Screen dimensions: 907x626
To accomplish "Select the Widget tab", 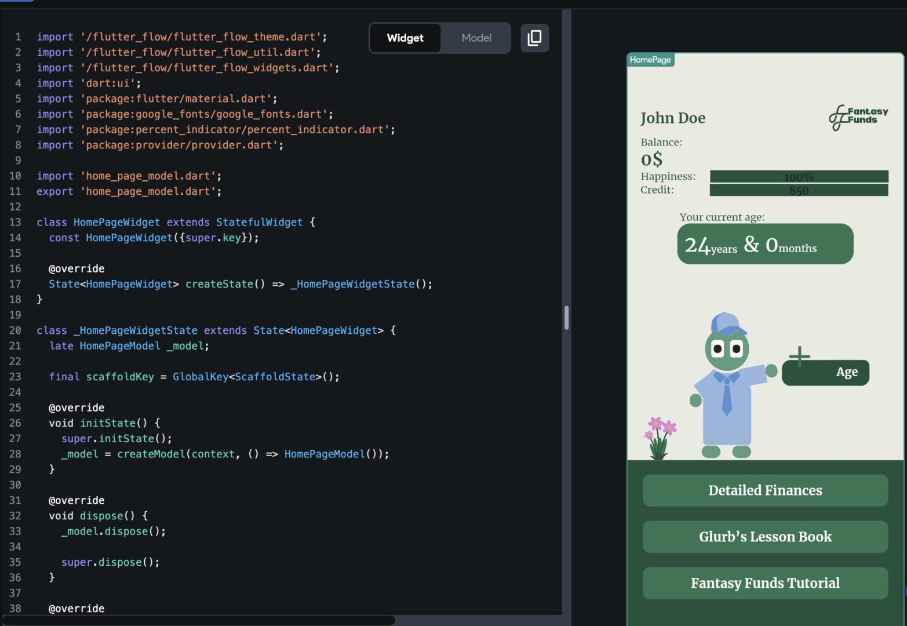I will 405,38.
